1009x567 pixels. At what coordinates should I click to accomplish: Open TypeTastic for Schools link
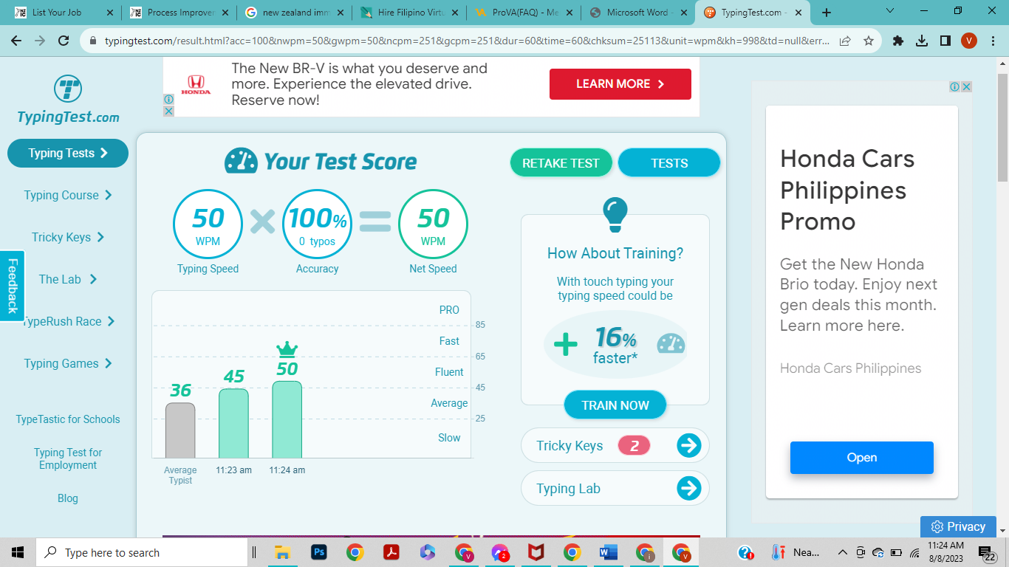pyautogui.click(x=68, y=419)
